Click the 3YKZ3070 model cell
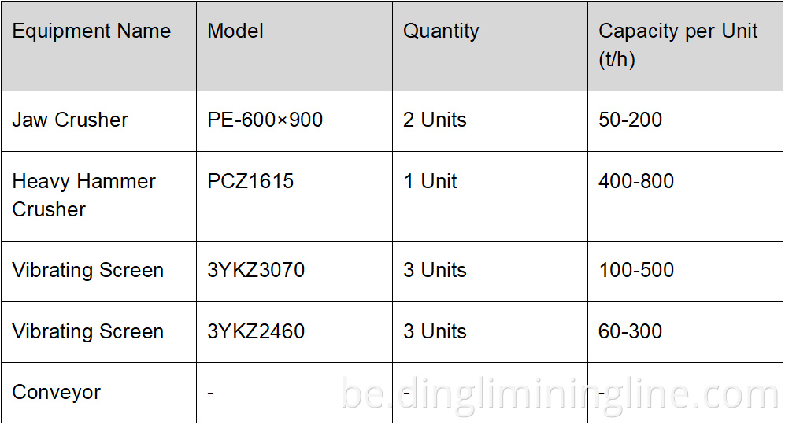This screenshot has height=425, width=785. click(x=256, y=270)
